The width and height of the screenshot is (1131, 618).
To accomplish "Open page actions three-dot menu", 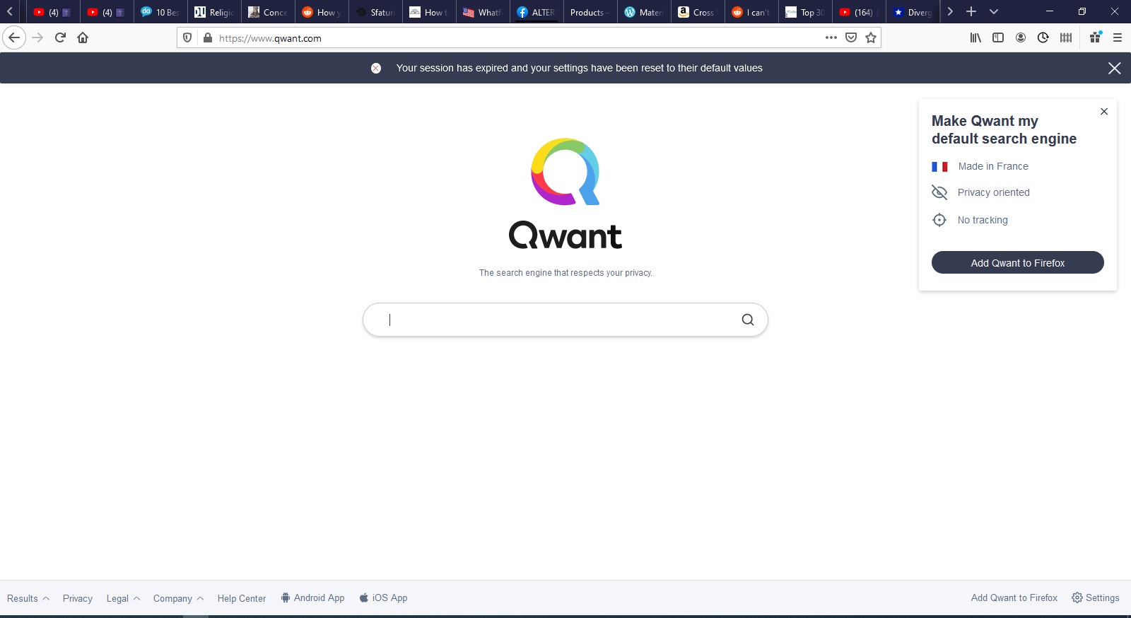I will [x=831, y=37].
